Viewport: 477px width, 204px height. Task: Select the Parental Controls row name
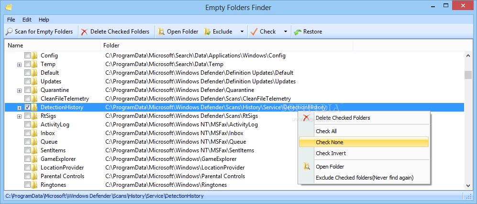coord(62,176)
